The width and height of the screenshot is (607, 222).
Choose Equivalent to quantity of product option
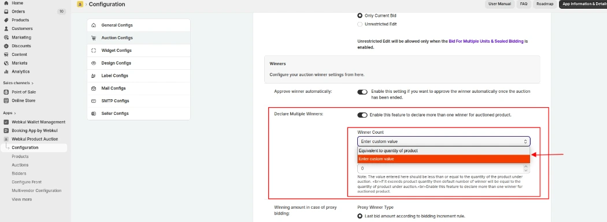443,150
